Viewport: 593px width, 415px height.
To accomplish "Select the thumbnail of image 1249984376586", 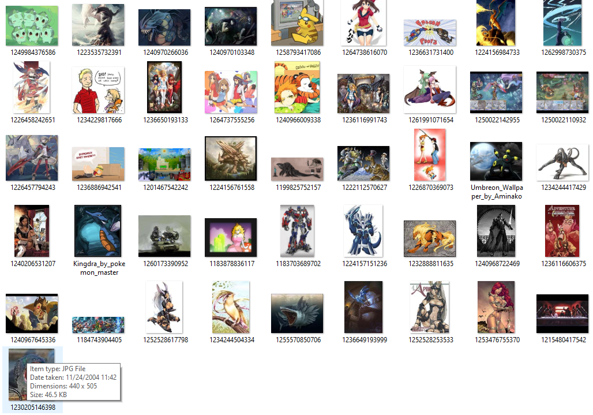I will pyautogui.click(x=32, y=26).
